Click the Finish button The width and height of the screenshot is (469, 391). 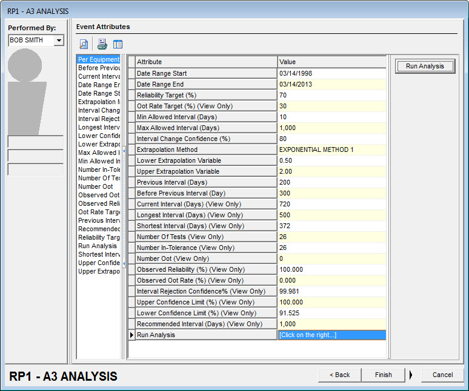[383, 375]
